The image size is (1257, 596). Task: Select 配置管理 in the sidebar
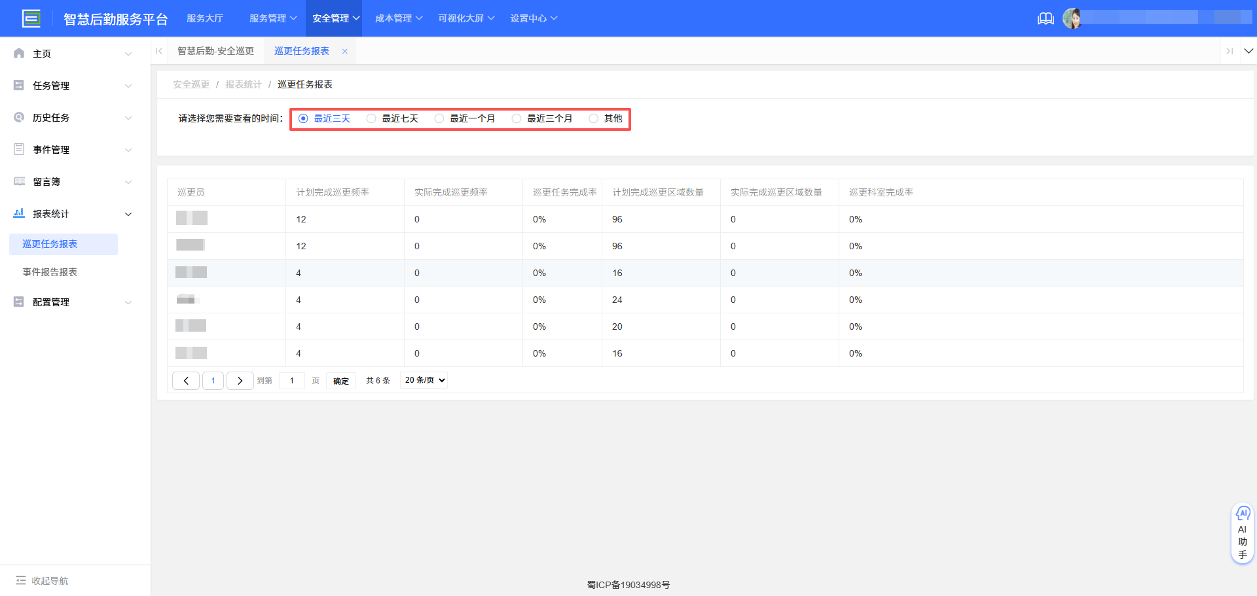coord(51,302)
